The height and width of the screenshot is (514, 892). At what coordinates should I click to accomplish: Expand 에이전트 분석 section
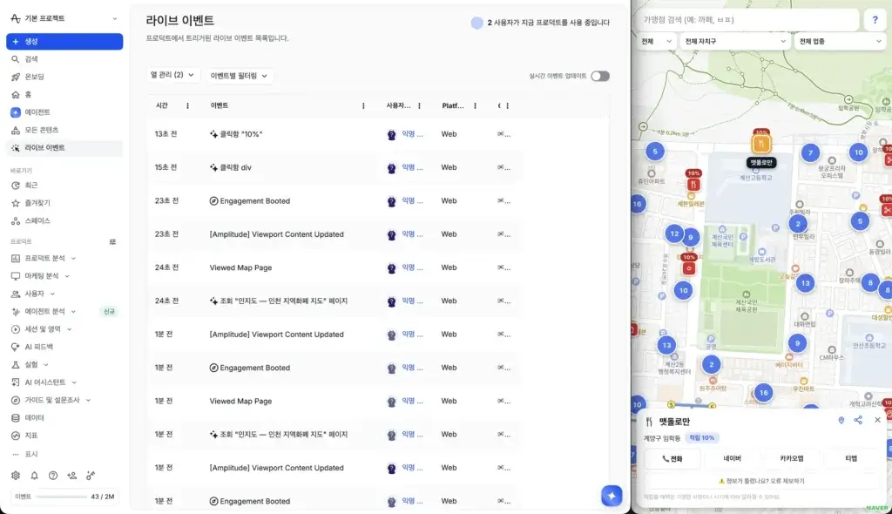(x=44, y=311)
